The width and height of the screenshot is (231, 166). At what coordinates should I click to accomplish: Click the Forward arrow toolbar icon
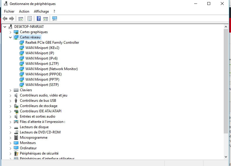coord(11,19)
